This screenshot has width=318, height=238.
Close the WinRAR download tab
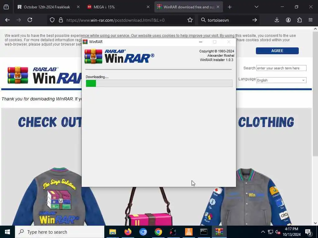[x=218, y=7]
